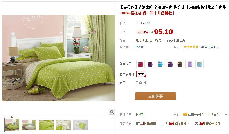View the second thumbnail with white bed
This screenshot has width=229, height=134.
pyautogui.click(x=29, y=125)
